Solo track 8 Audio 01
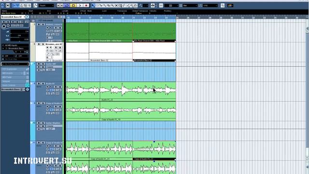309x174 pixels. (x=42, y=84)
